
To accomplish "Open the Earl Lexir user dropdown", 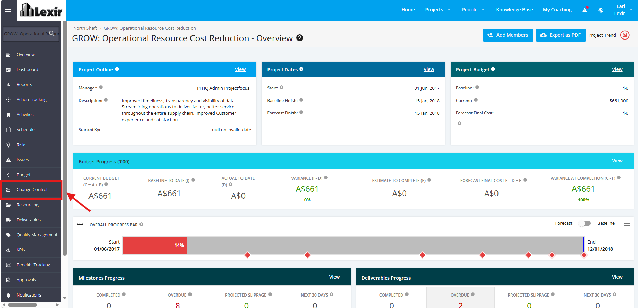I will [623, 10].
